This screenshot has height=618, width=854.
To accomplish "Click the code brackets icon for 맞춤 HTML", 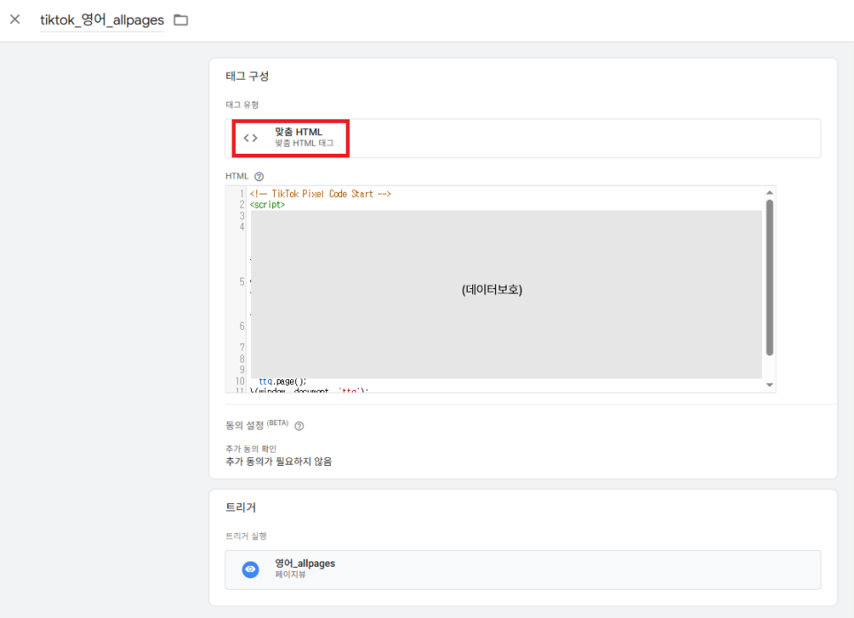I will (251, 138).
